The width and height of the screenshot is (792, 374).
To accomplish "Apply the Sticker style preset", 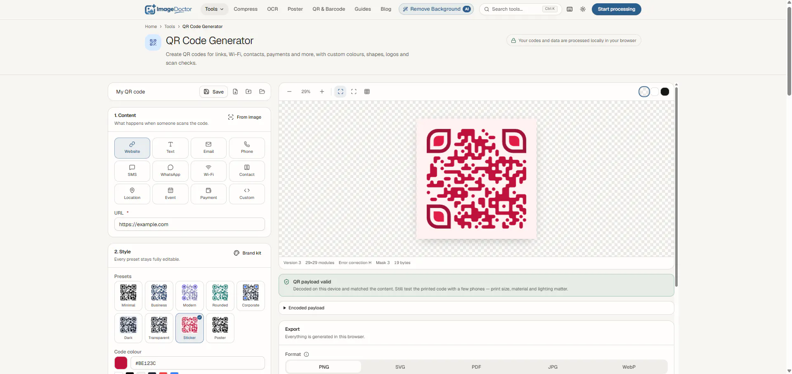I will (x=189, y=328).
